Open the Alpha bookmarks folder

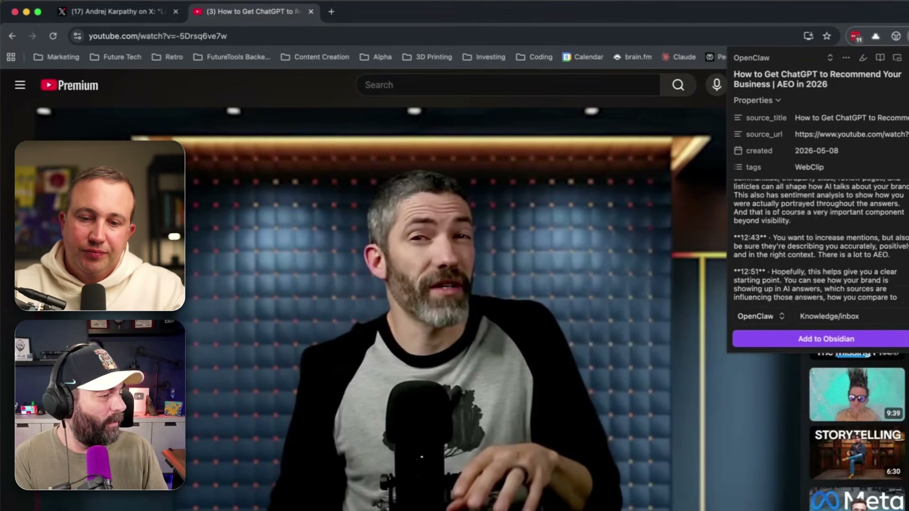click(375, 57)
